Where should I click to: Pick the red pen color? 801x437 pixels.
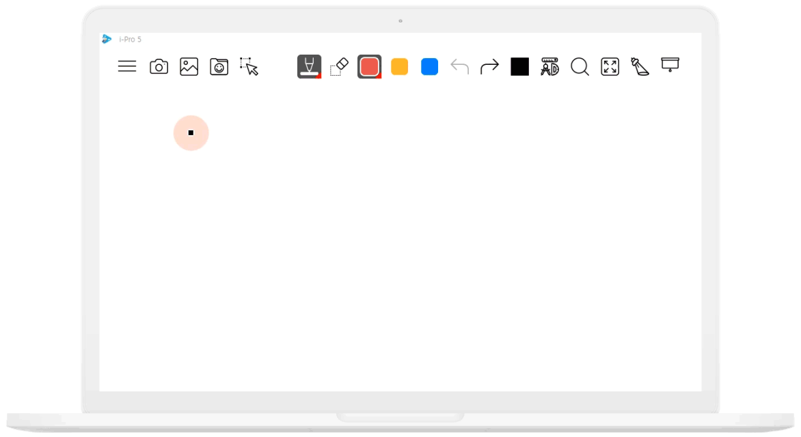click(x=369, y=66)
